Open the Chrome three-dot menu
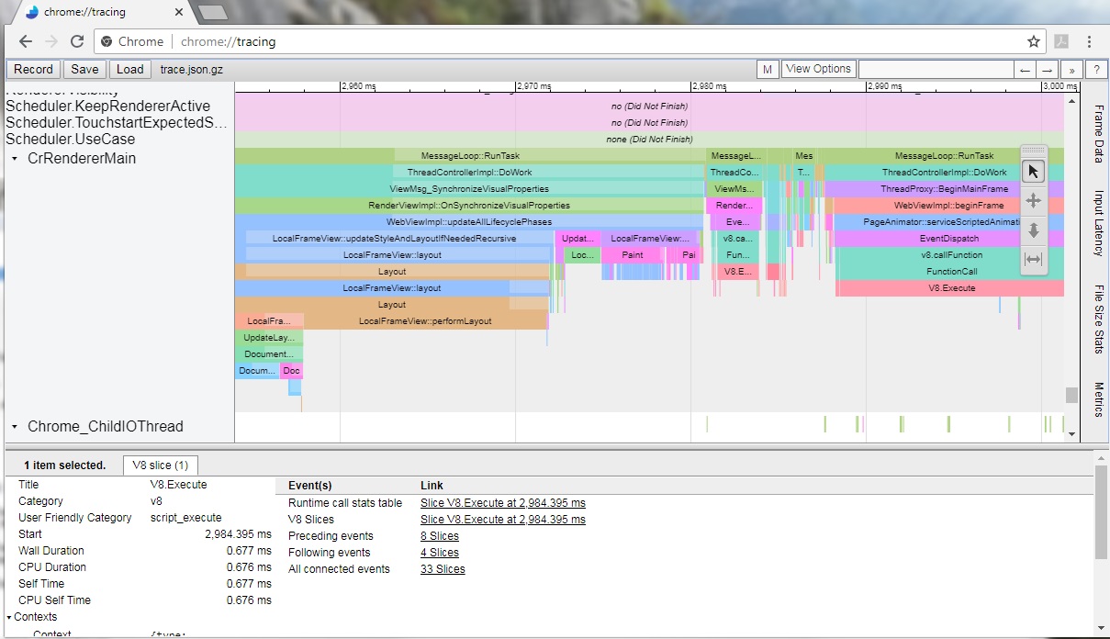The width and height of the screenshot is (1110, 639). pyautogui.click(x=1089, y=41)
